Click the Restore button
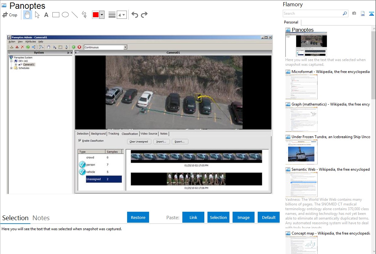376x254 pixels. click(138, 217)
